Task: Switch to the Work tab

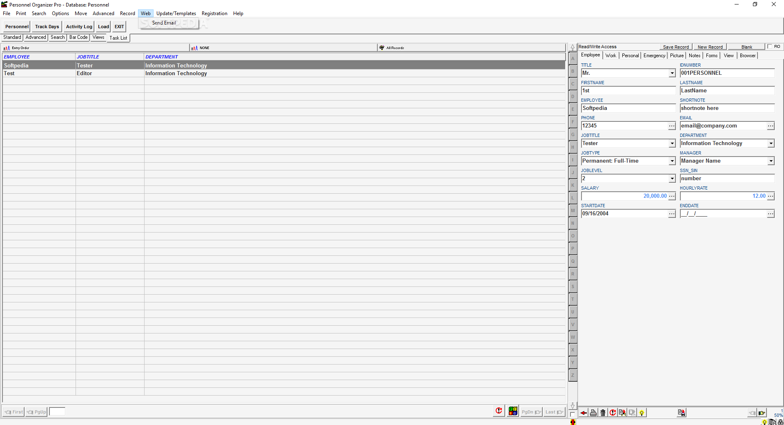Action: 611,56
